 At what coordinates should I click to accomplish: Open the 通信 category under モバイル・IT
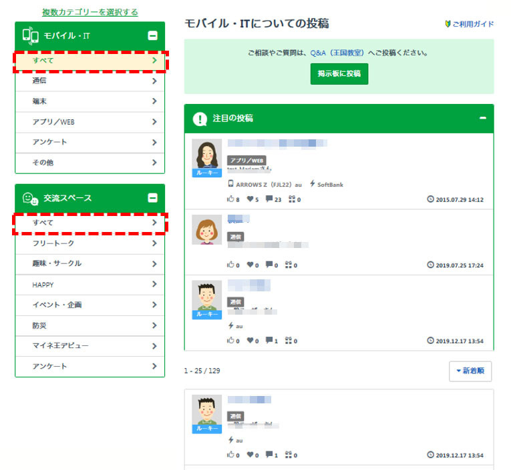click(90, 81)
